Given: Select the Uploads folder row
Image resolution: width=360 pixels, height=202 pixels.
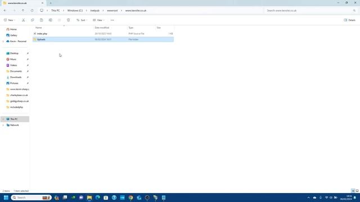Looking at the screenshot, I should pyautogui.click(x=103, y=39).
